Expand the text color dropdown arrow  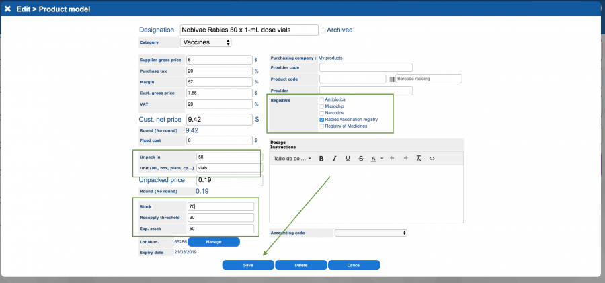(382, 158)
